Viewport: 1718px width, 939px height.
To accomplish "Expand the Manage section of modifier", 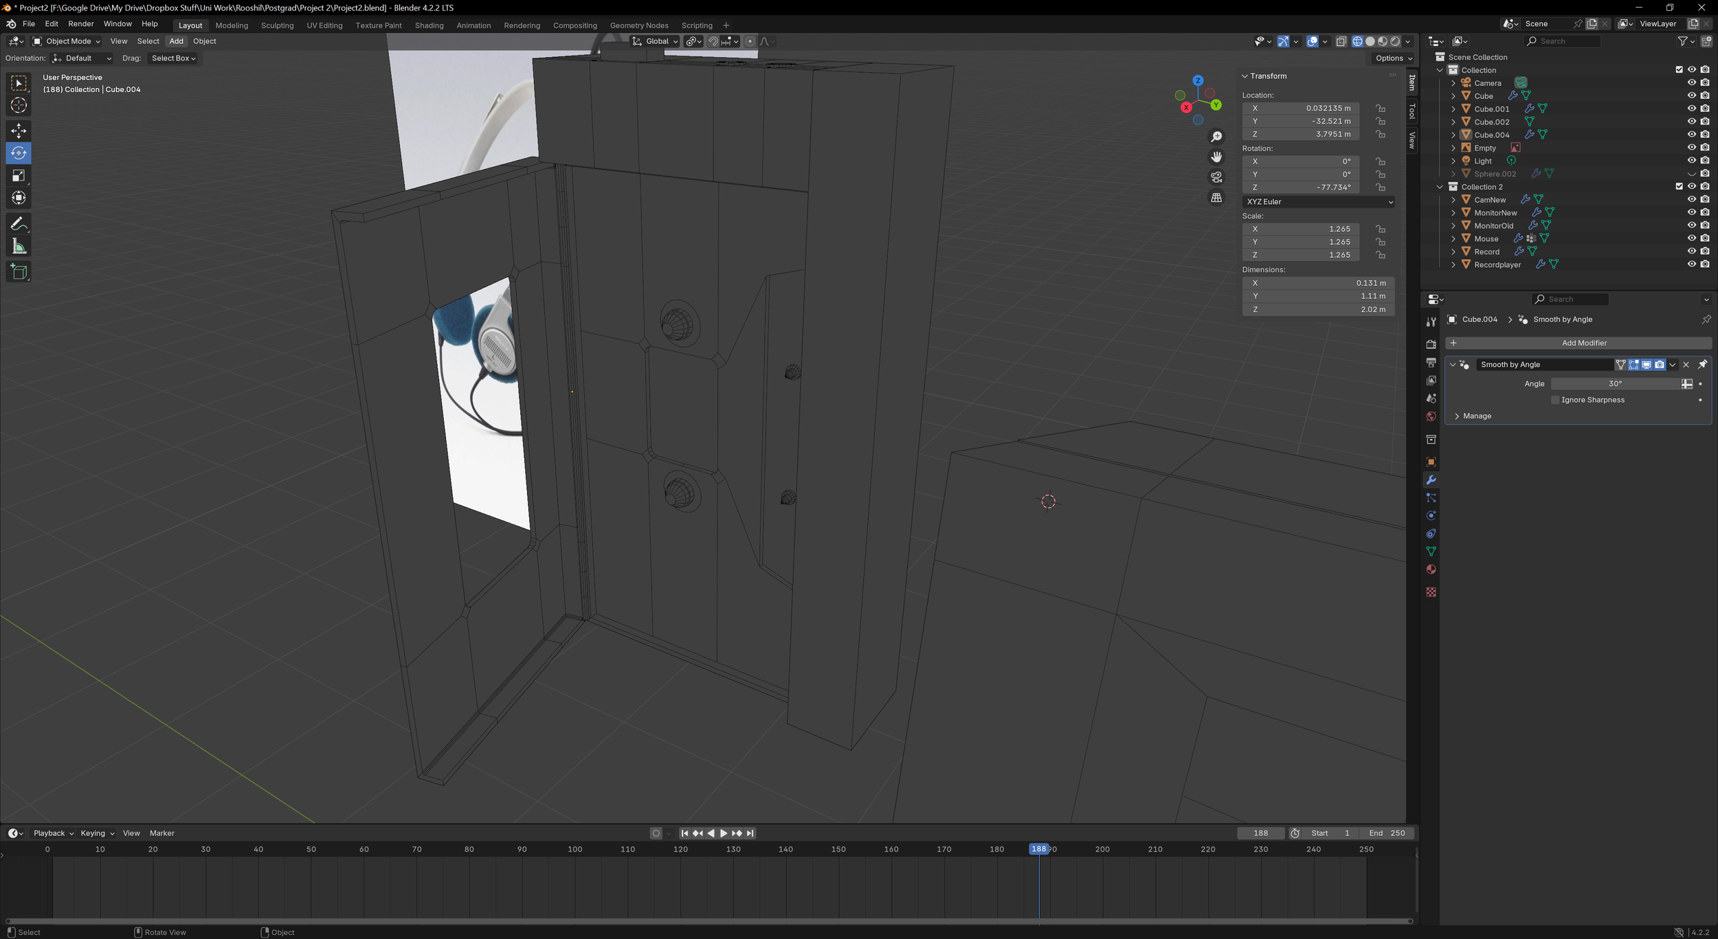I will [1475, 416].
